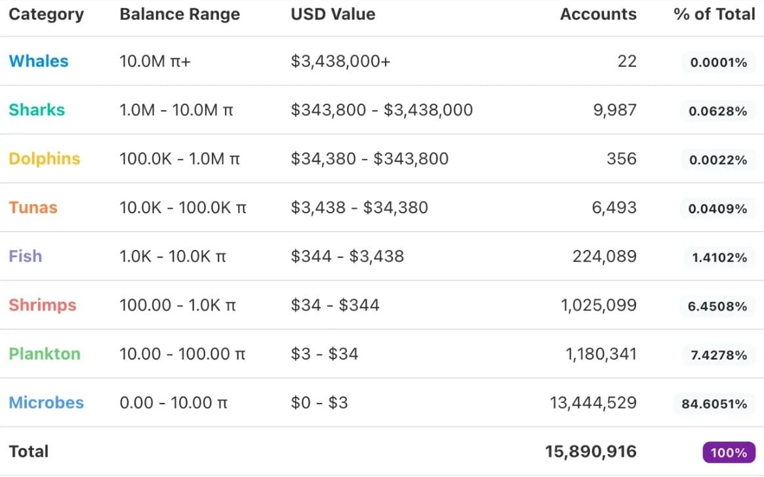Screen dimensions: 764x477
Task: Select the Microbes category link
Action: click(47, 402)
